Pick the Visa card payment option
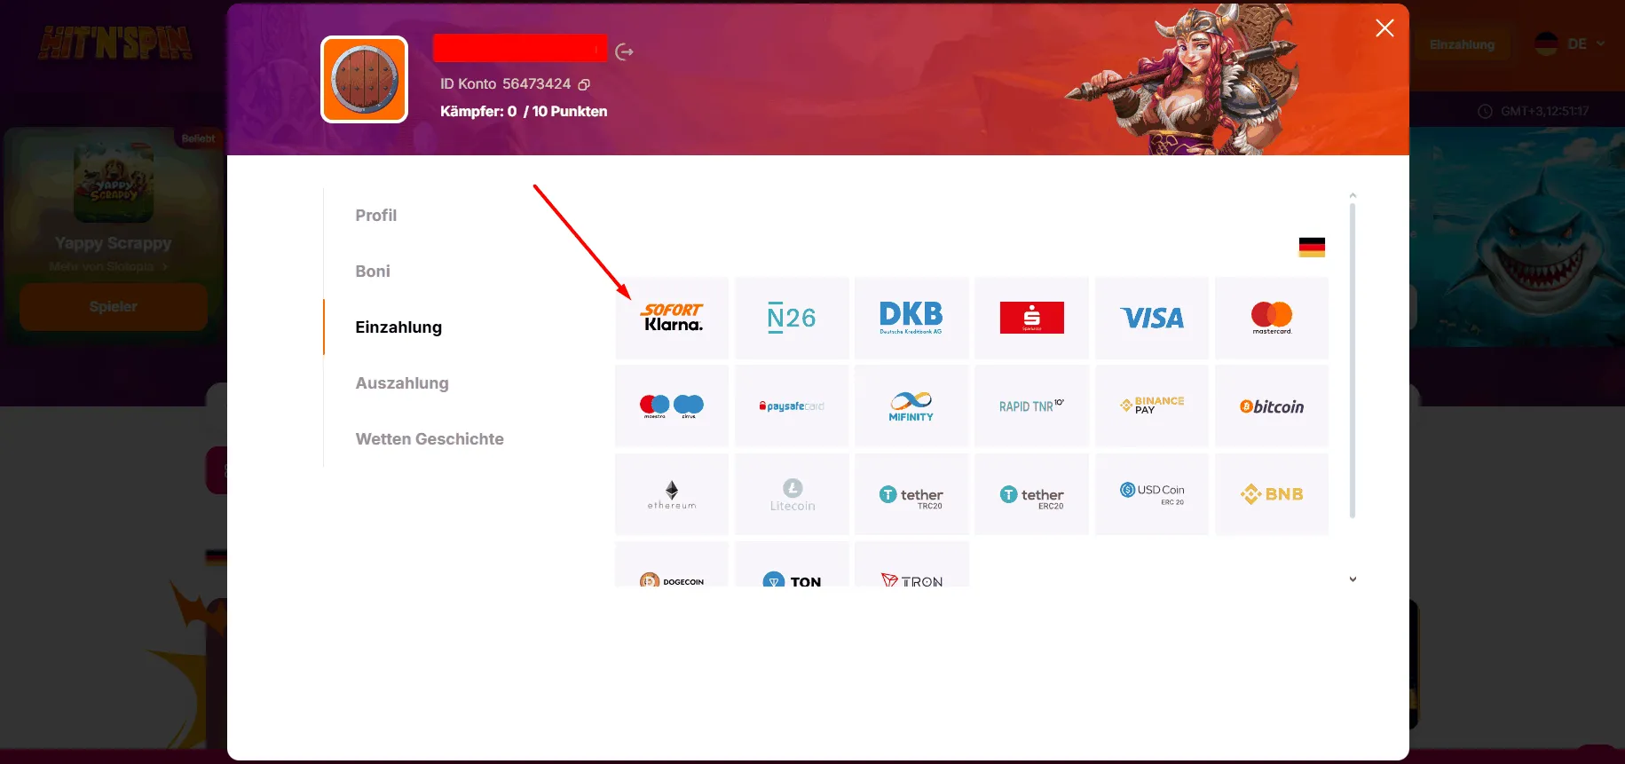The image size is (1625, 764). click(1151, 318)
